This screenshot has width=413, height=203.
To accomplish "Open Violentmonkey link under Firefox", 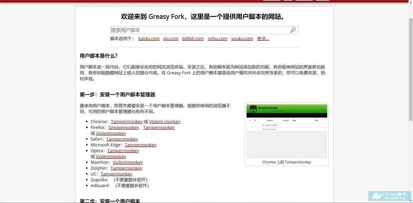I will 111,133.
